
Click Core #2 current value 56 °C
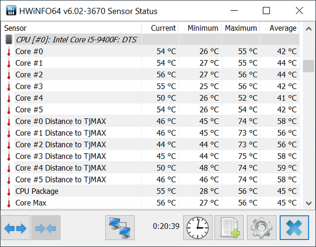pyautogui.click(x=166, y=74)
